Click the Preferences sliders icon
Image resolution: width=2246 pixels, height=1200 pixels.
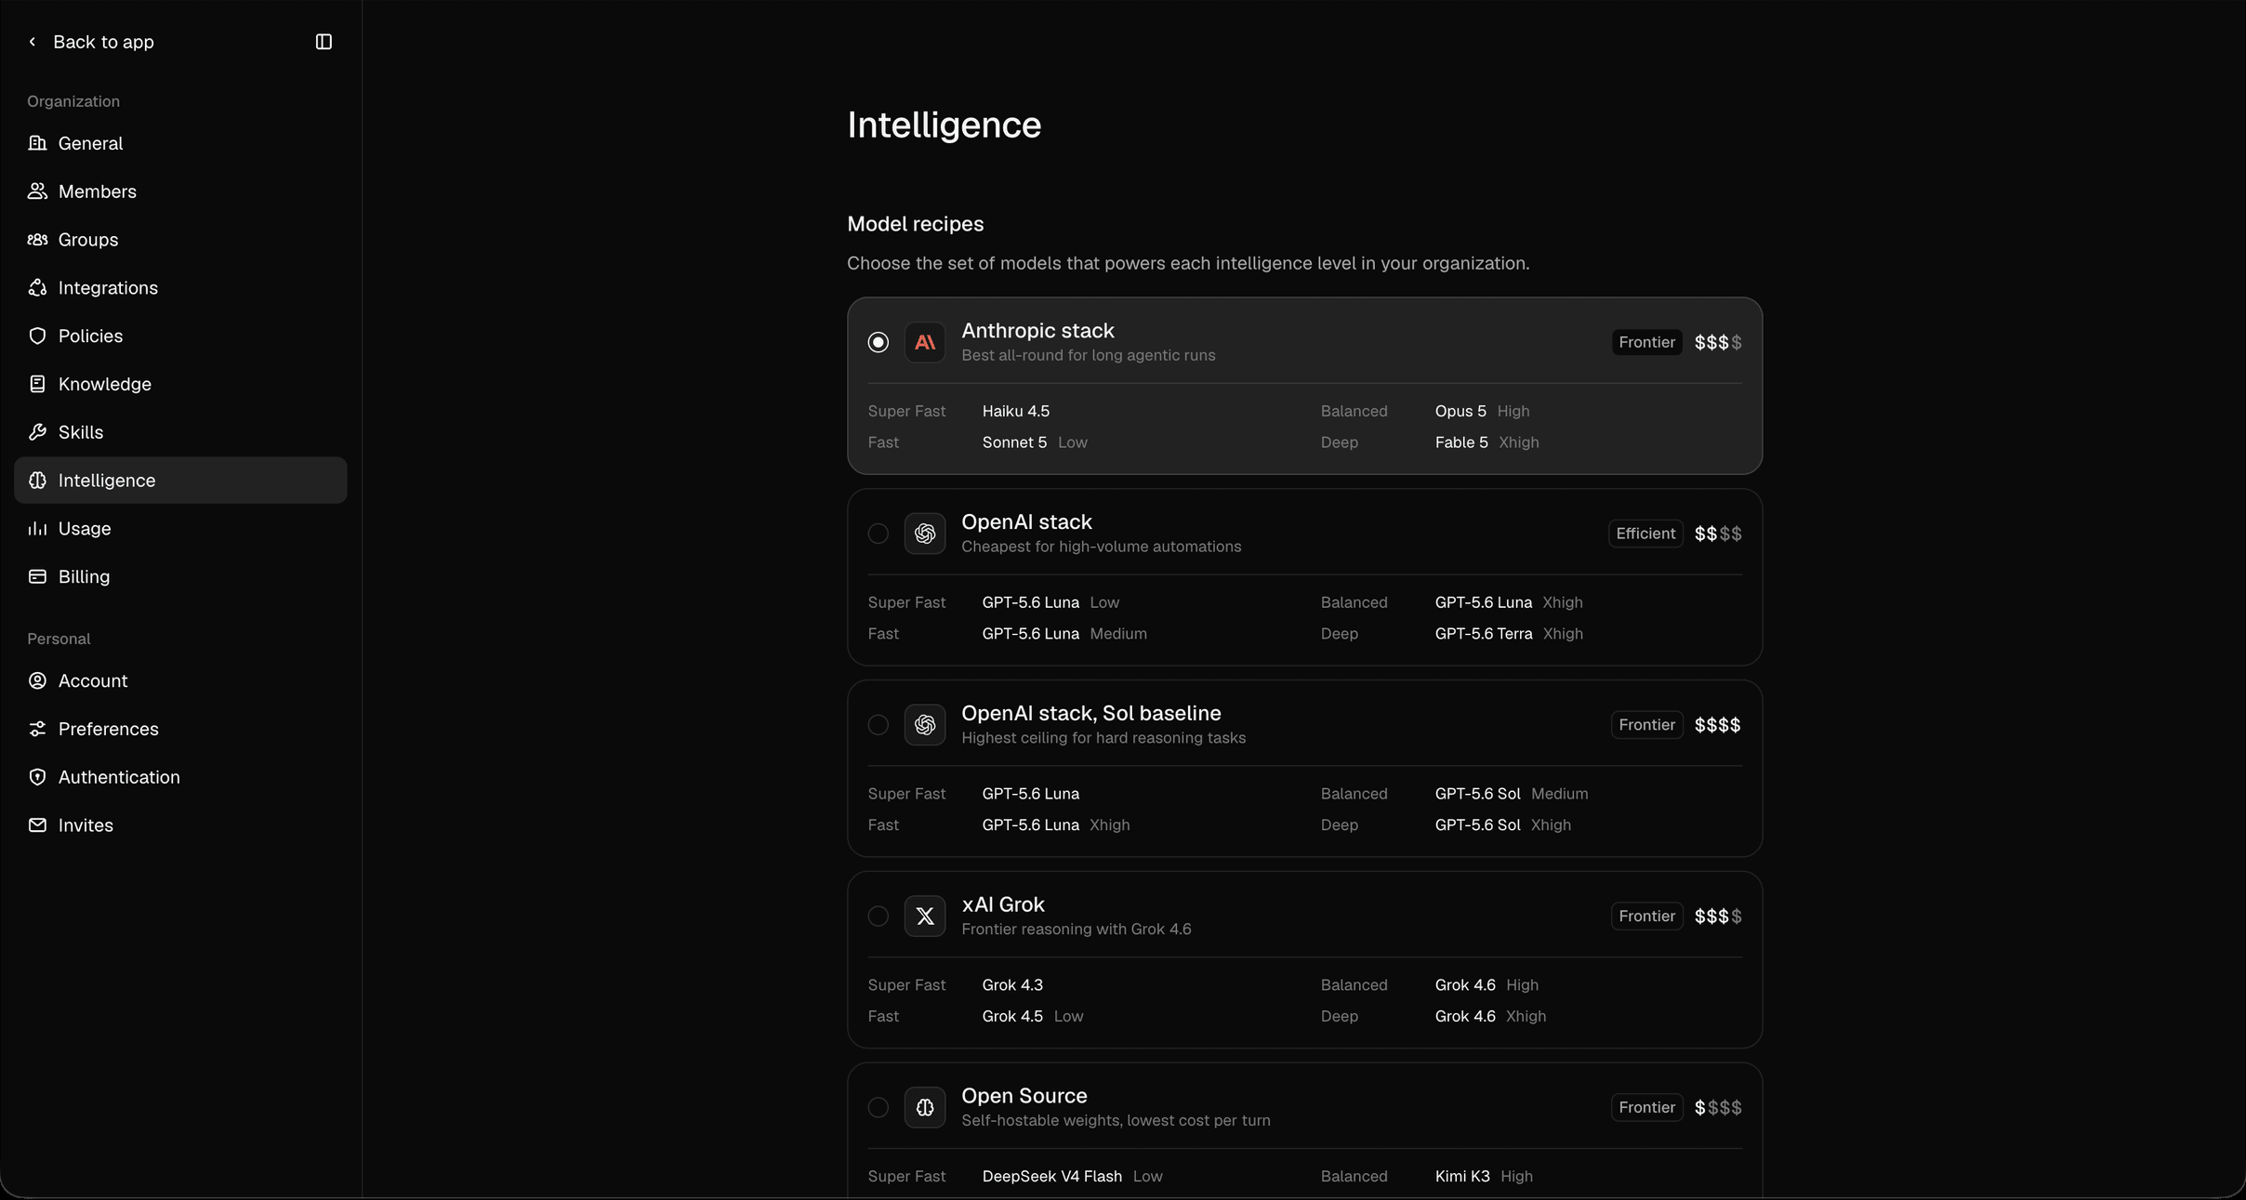pyautogui.click(x=37, y=730)
